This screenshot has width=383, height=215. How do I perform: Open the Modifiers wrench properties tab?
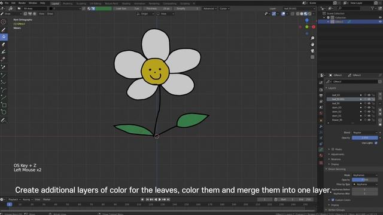[321, 126]
